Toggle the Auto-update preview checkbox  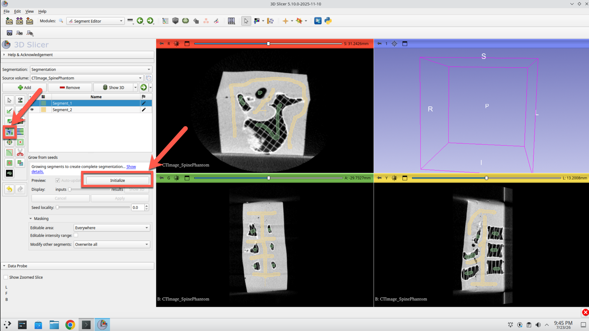pyautogui.click(x=57, y=180)
